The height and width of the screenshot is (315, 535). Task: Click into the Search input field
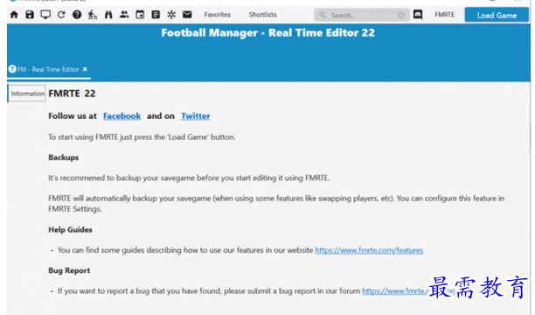(x=363, y=16)
